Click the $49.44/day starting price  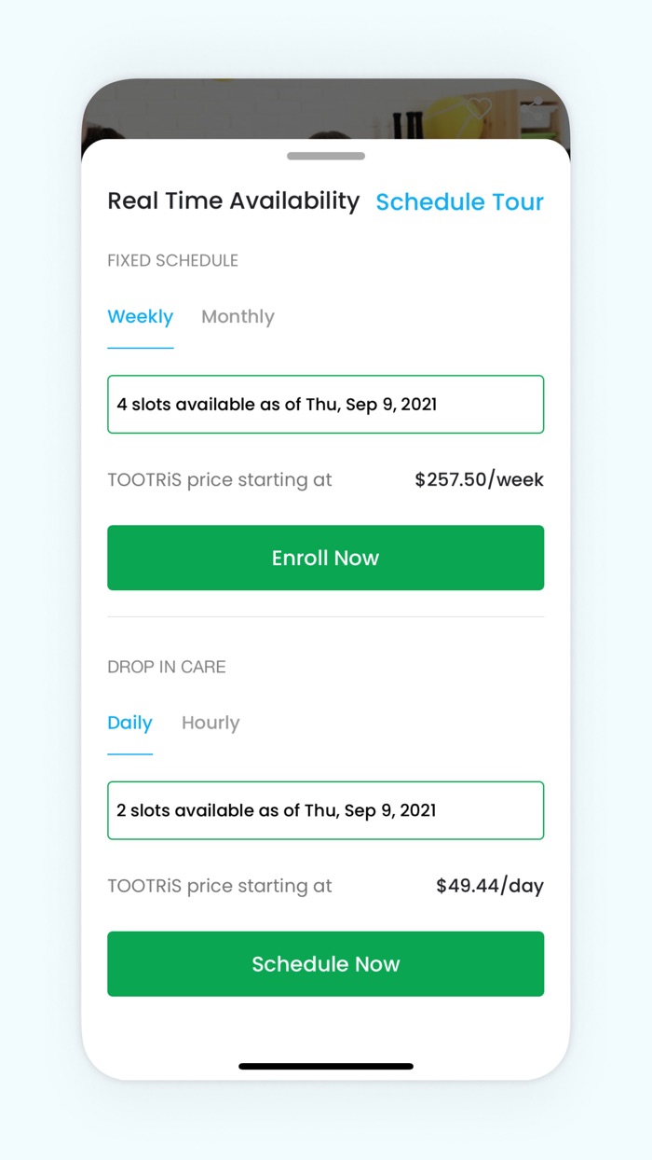click(489, 885)
